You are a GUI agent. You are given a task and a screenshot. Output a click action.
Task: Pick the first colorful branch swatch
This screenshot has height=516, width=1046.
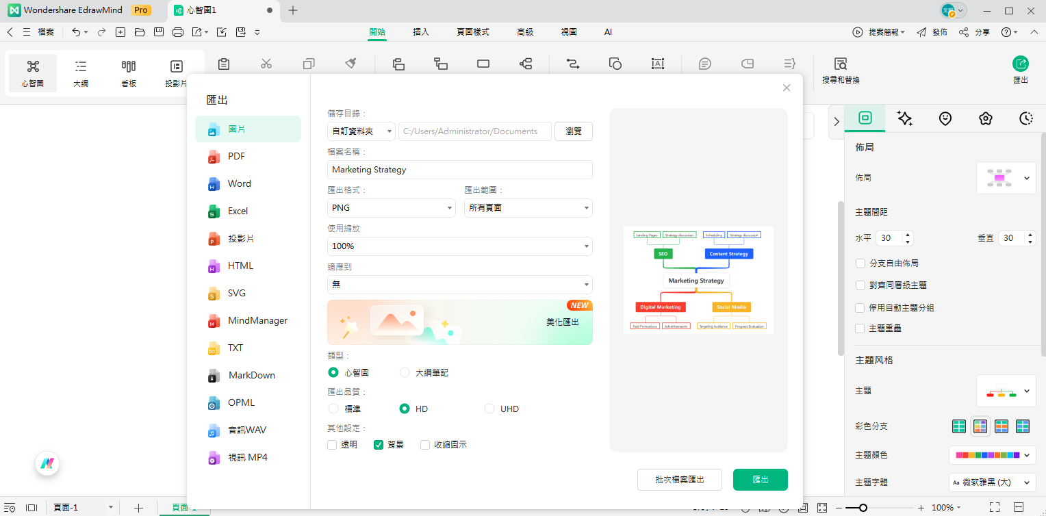tap(959, 426)
